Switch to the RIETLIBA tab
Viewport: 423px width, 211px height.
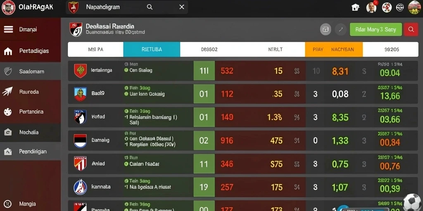point(152,49)
